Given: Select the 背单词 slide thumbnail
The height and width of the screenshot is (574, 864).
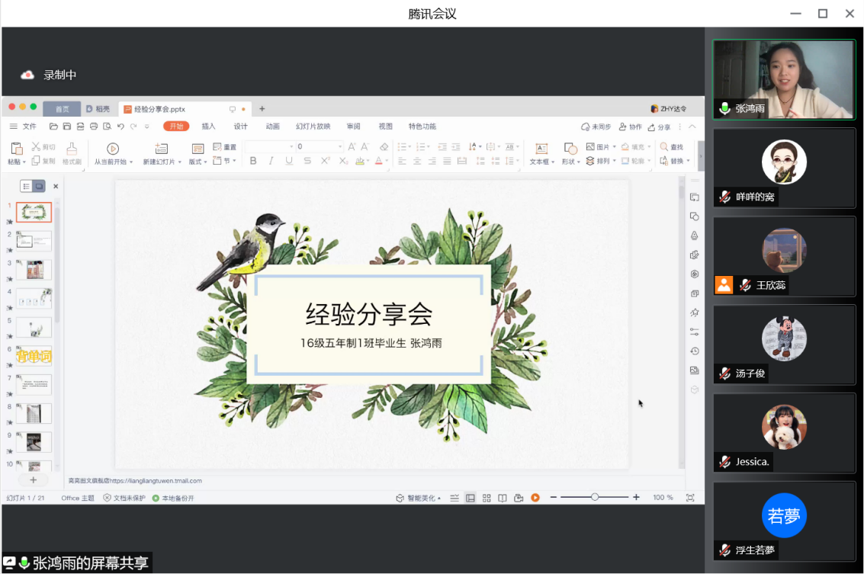Looking at the screenshot, I should [34, 356].
